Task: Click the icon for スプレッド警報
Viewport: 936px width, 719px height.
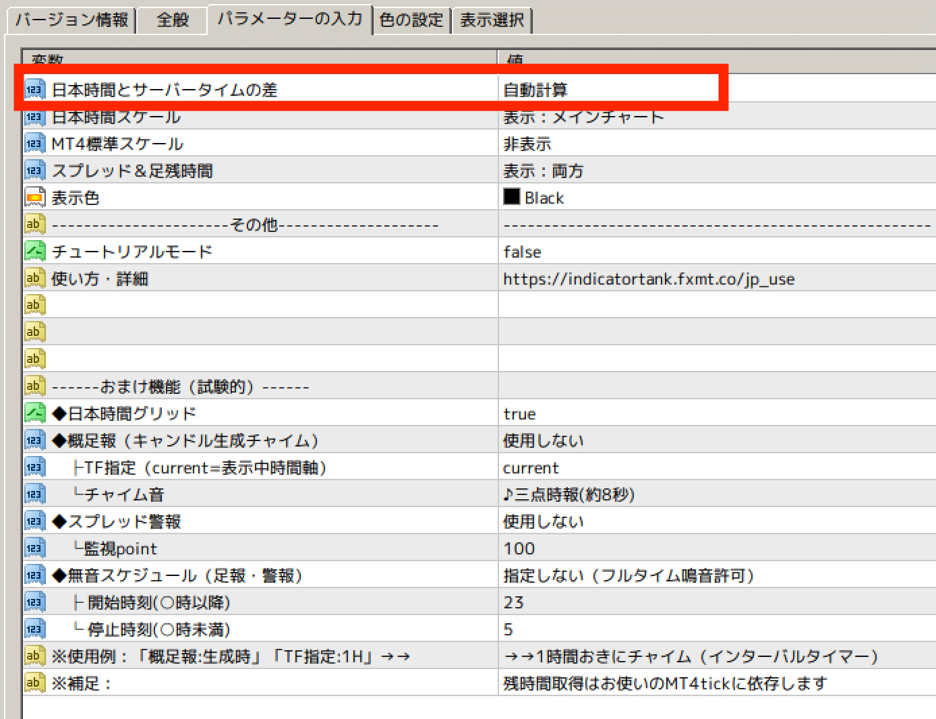Action: tap(34, 521)
